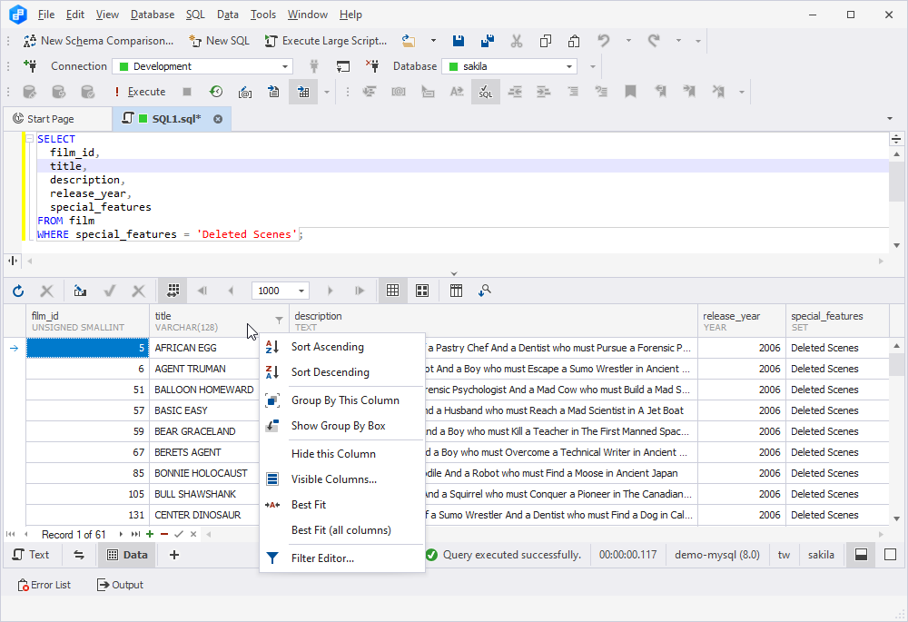Open the File menu

point(45,15)
